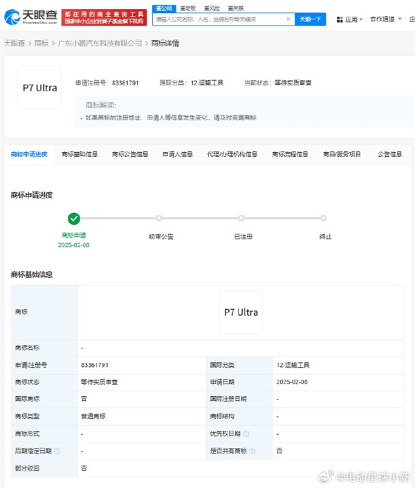
Task: Expand the 应用 dropdown menu
Action: 354,20
